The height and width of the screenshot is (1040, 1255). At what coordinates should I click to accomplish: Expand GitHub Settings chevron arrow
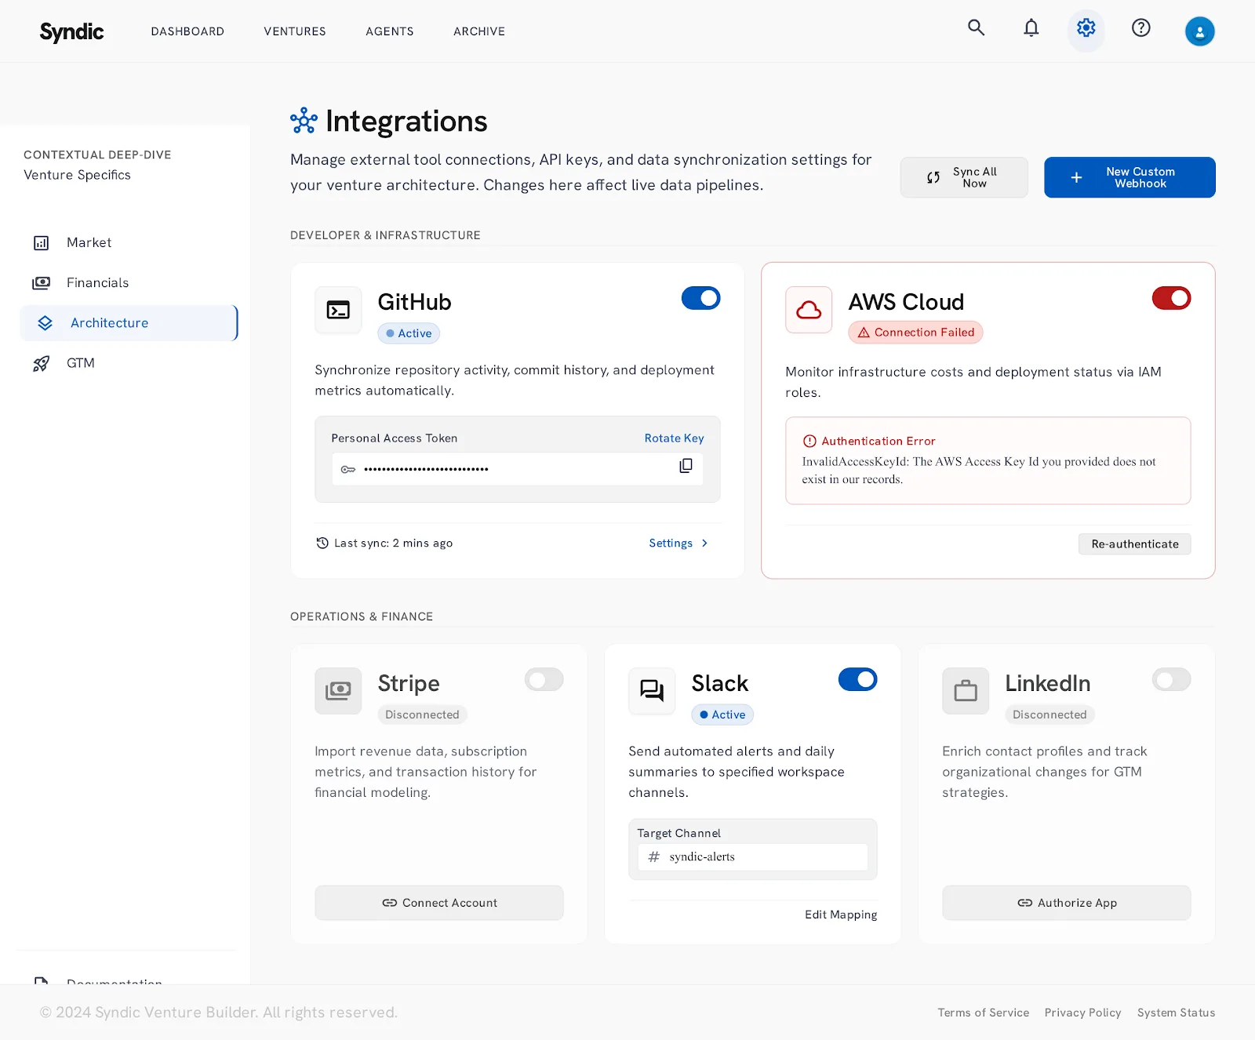pos(705,543)
